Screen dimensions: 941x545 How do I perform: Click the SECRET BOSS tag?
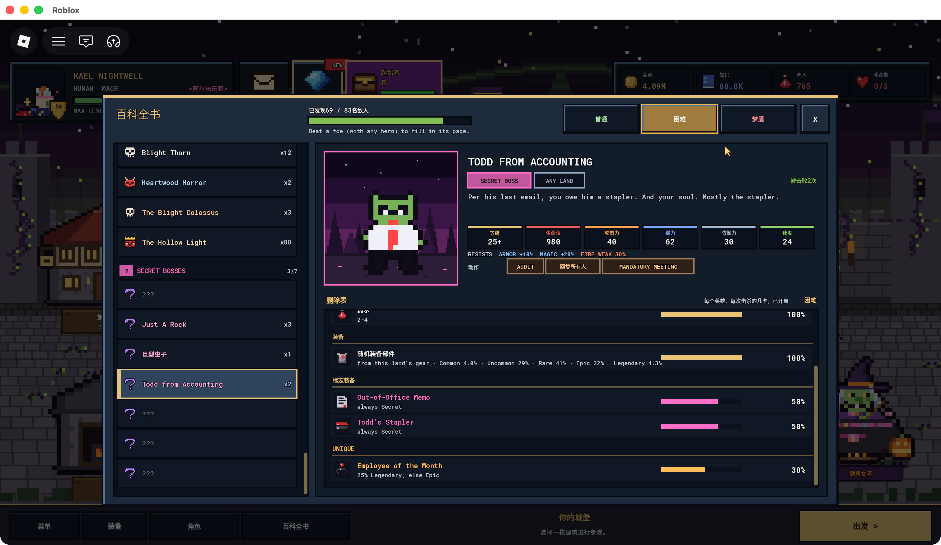[499, 181]
